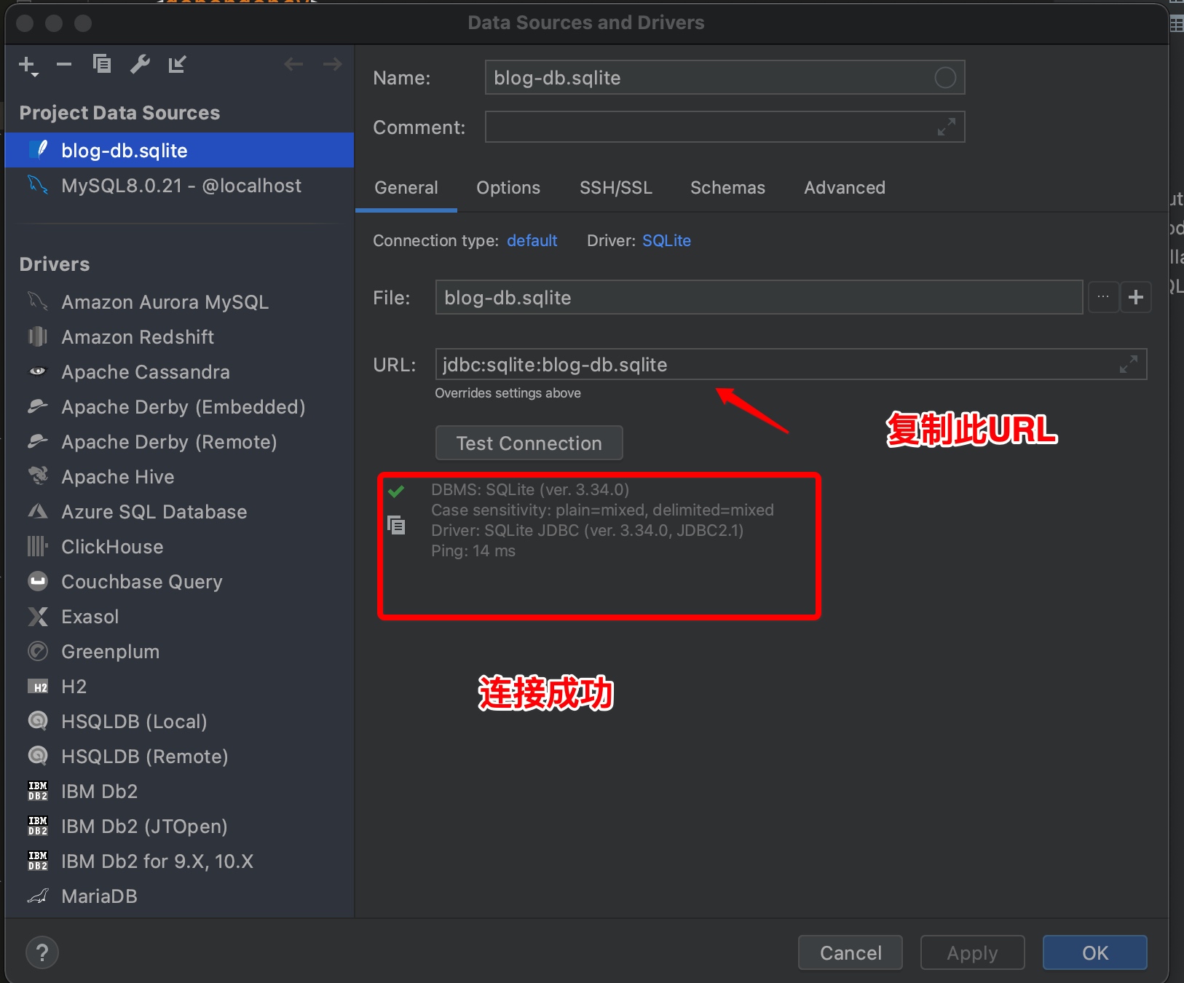
Task: Expand the Comment field editor
Action: pos(946,127)
